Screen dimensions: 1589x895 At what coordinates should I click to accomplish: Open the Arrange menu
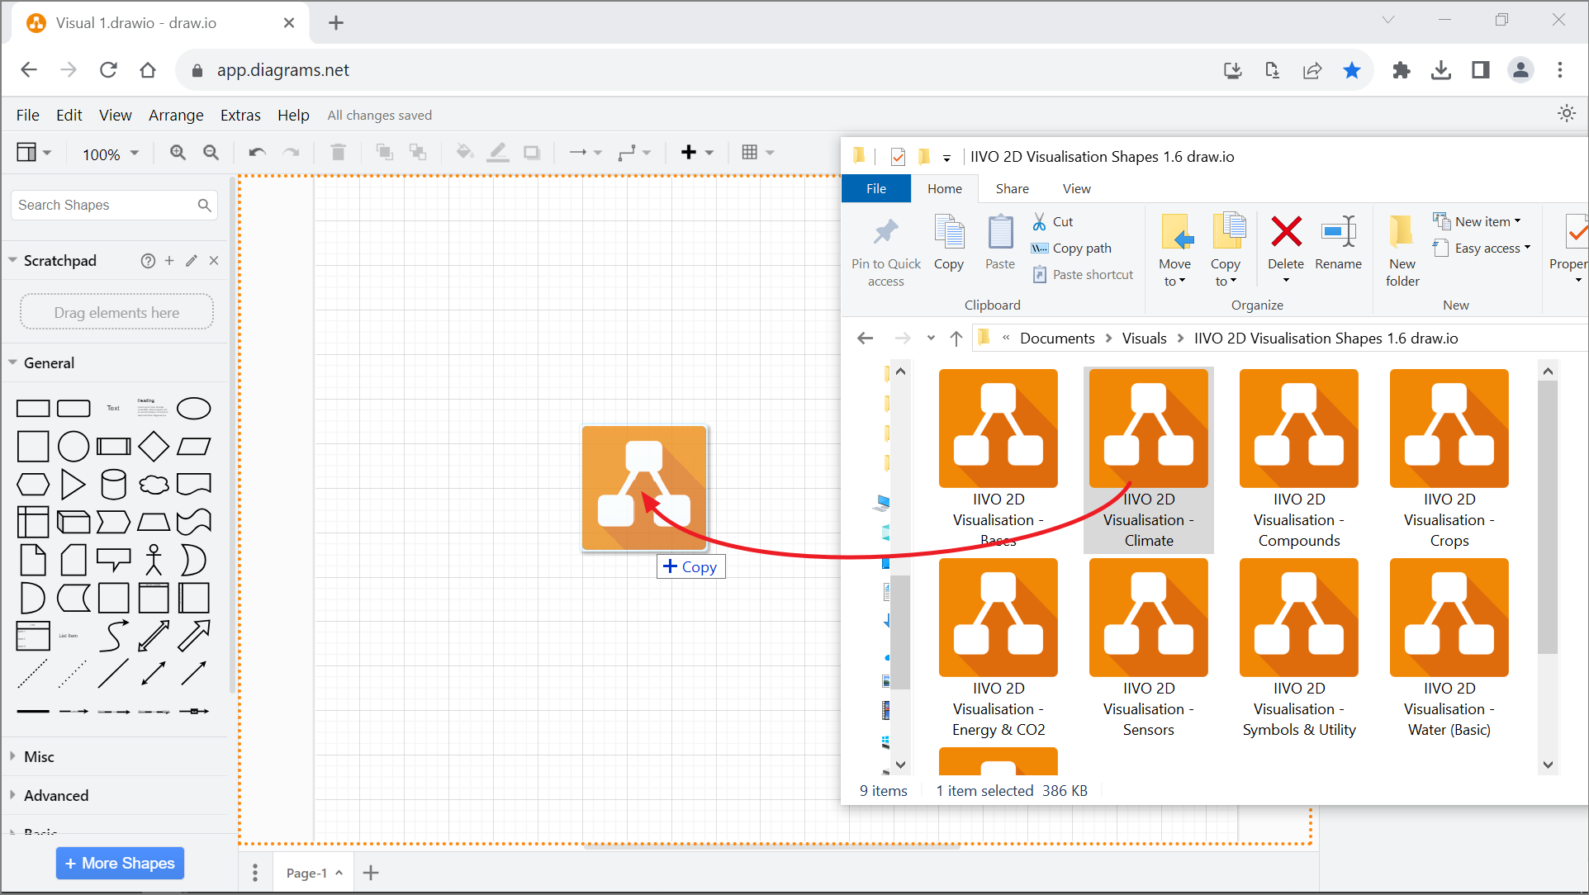(176, 115)
